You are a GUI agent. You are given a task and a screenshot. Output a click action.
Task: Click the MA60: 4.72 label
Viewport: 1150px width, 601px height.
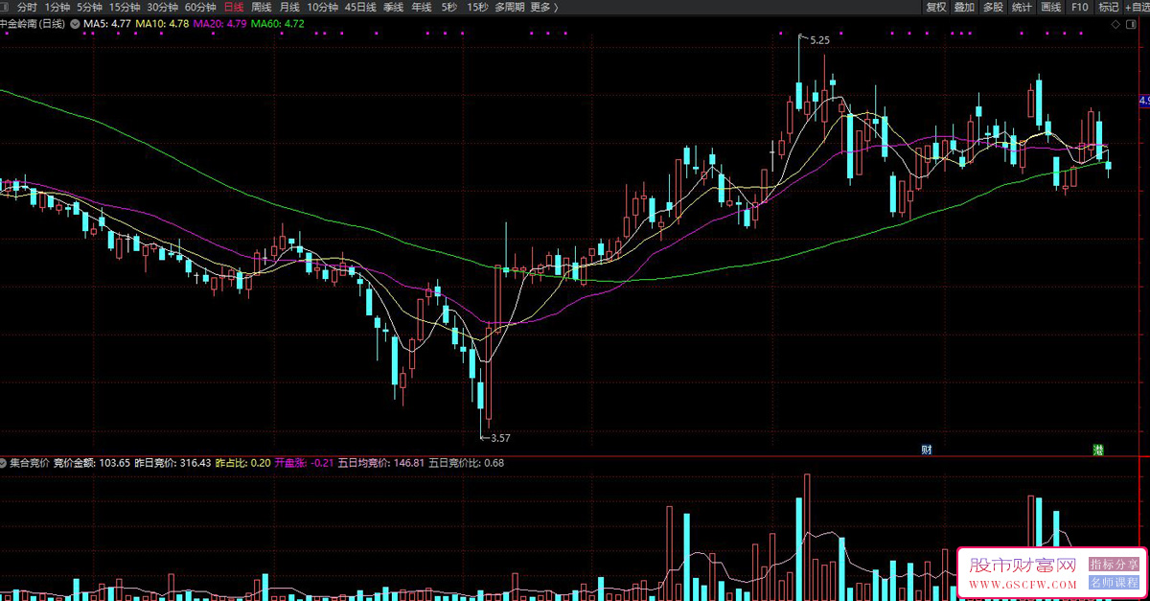tap(278, 23)
